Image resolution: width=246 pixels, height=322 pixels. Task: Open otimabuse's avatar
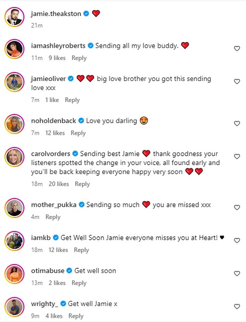tap(15, 274)
